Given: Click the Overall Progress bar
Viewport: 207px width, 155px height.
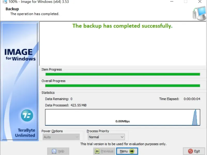Looking at the screenshot, I should point(123,86).
